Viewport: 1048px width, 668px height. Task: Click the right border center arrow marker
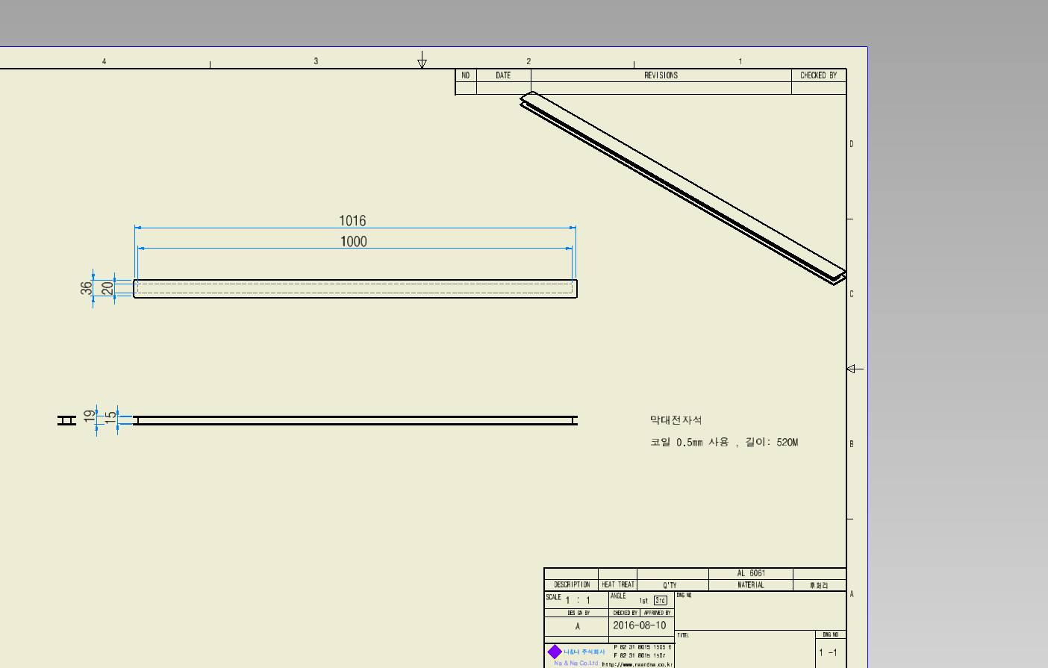click(x=854, y=369)
